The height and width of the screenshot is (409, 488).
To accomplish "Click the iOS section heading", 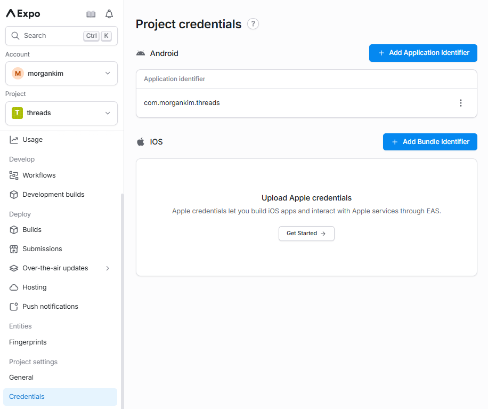I will 156,142.
